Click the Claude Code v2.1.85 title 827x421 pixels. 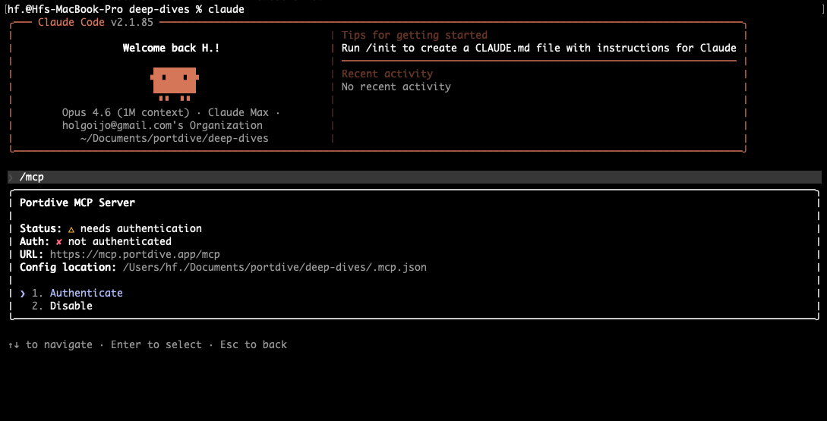(x=96, y=22)
